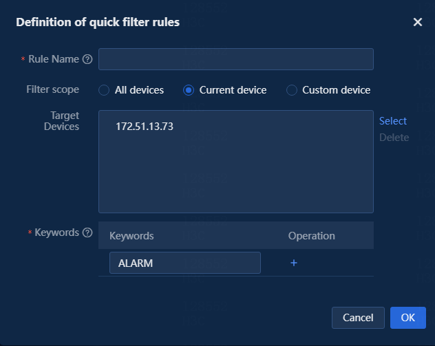Switch filter scope to Custom device
435x346 pixels.
pyautogui.click(x=292, y=90)
